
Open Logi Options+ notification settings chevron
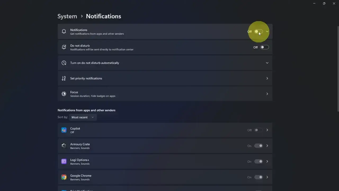tap(267, 161)
